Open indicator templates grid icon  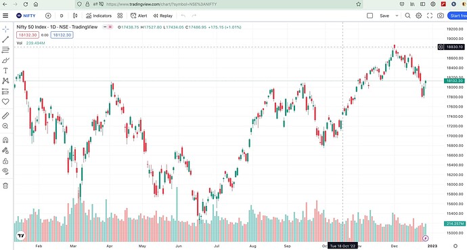point(120,16)
